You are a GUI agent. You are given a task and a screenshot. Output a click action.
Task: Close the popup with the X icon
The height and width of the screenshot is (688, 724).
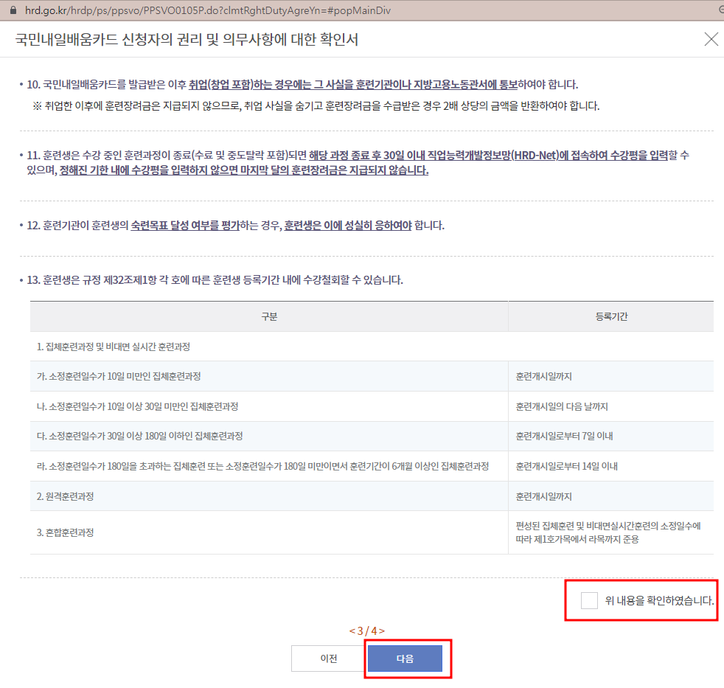[x=711, y=39]
